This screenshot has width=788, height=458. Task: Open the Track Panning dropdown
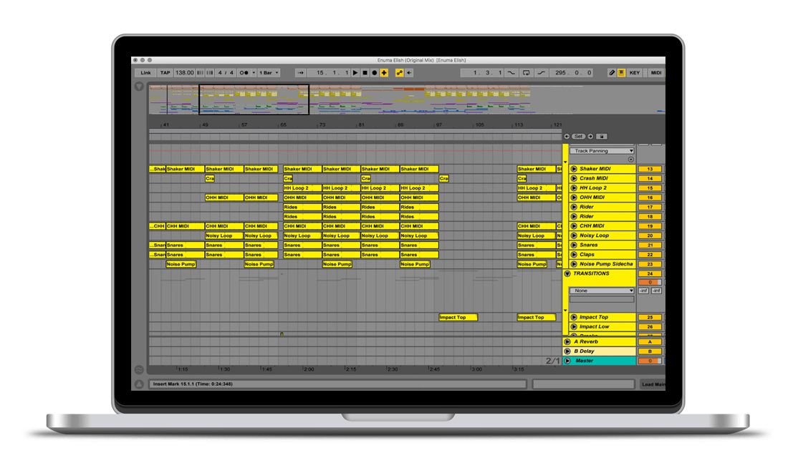click(x=602, y=151)
